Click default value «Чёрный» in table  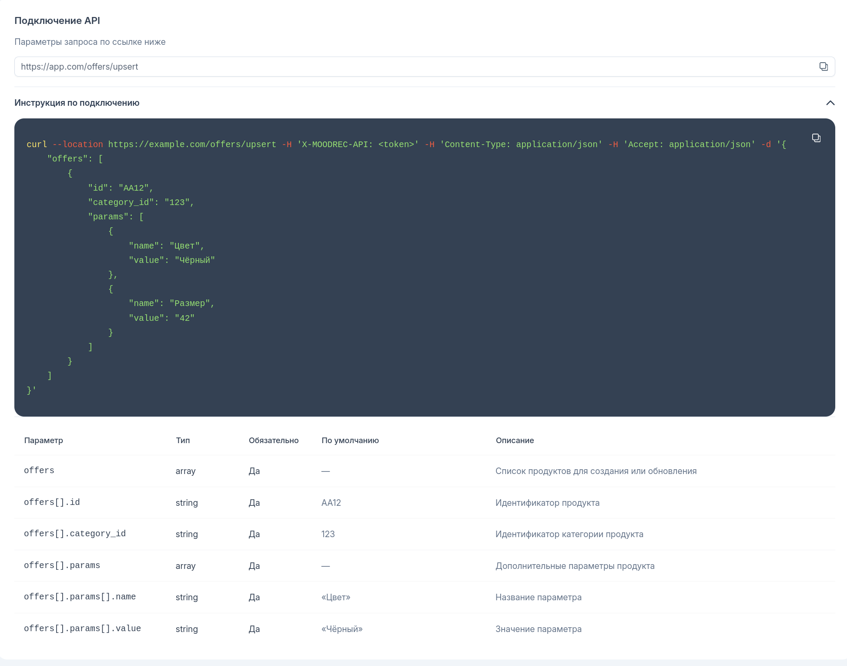342,629
